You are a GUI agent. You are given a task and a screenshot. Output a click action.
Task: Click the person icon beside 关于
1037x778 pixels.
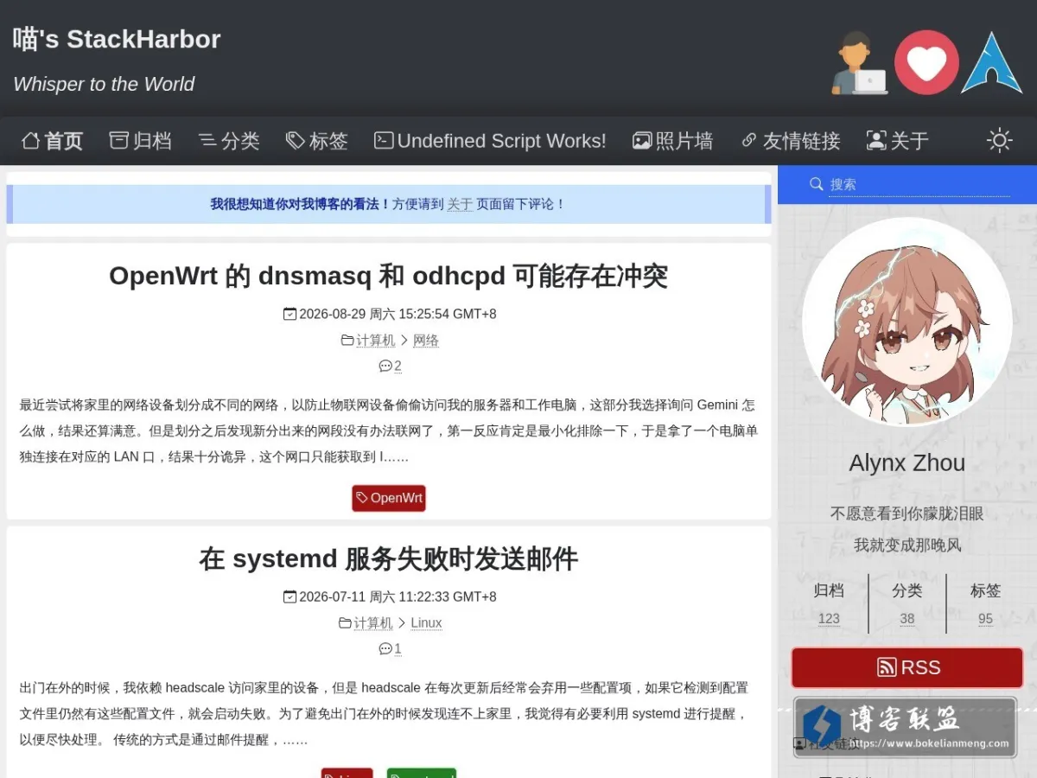[x=876, y=140]
